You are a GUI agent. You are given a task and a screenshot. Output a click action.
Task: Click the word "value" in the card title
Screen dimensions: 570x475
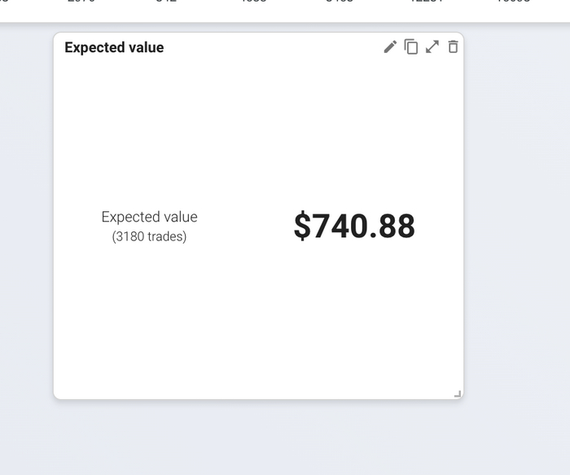pyautogui.click(x=147, y=47)
